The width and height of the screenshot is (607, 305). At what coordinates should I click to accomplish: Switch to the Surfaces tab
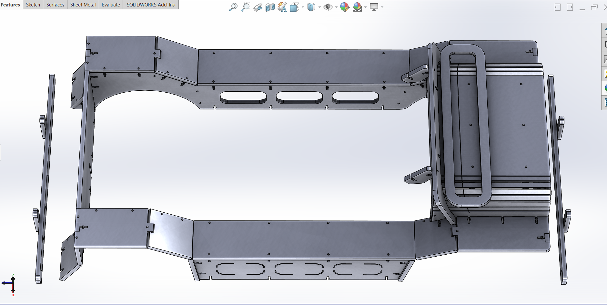tap(55, 5)
